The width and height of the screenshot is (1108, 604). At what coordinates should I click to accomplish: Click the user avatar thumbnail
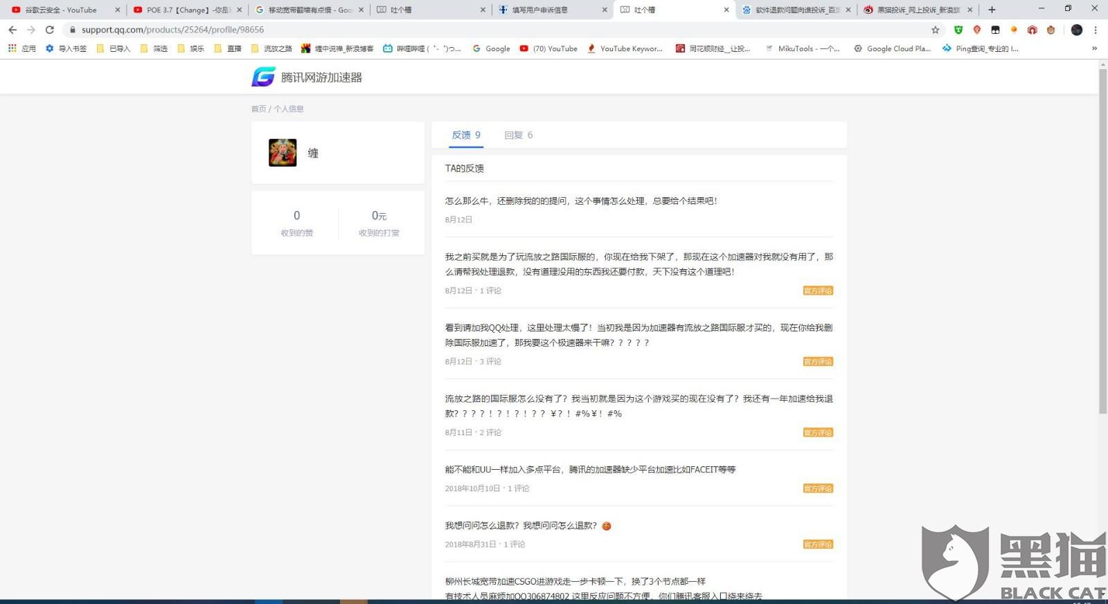[283, 152]
